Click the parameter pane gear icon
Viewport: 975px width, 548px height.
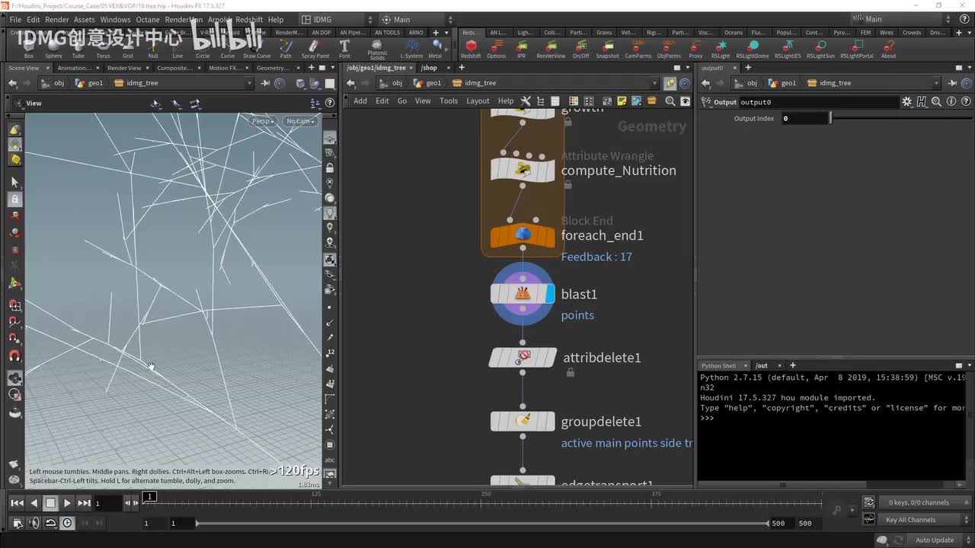[x=906, y=102]
